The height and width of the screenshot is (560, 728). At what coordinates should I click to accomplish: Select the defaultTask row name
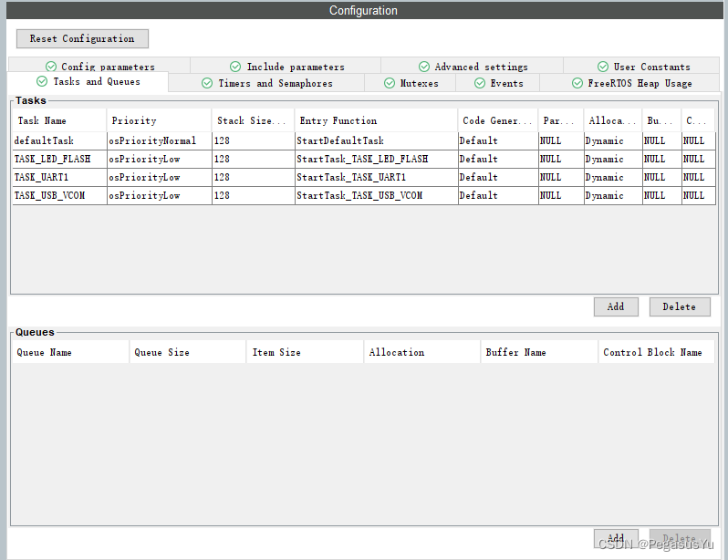44,141
